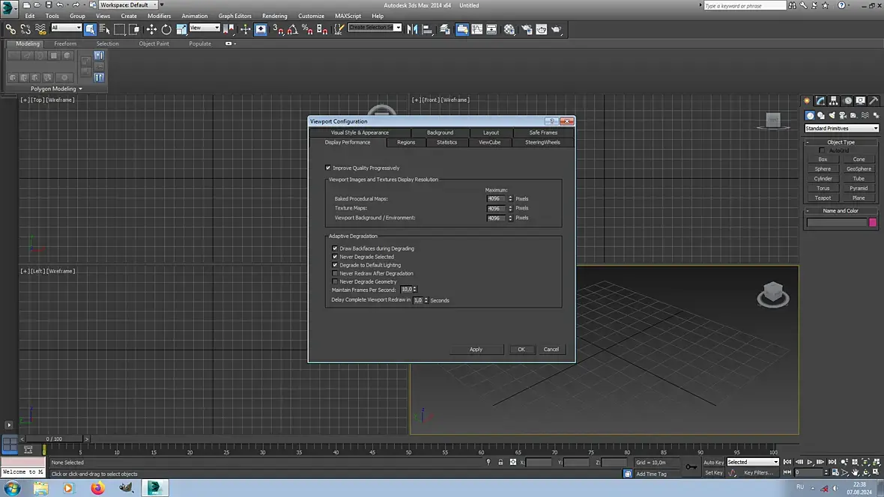This screenshot has width=884, height=497.
Task: Switch to the Safe Frames tab
Action: 543,132
